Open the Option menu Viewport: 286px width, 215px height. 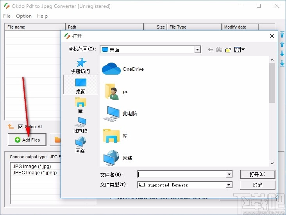[24, 16]
